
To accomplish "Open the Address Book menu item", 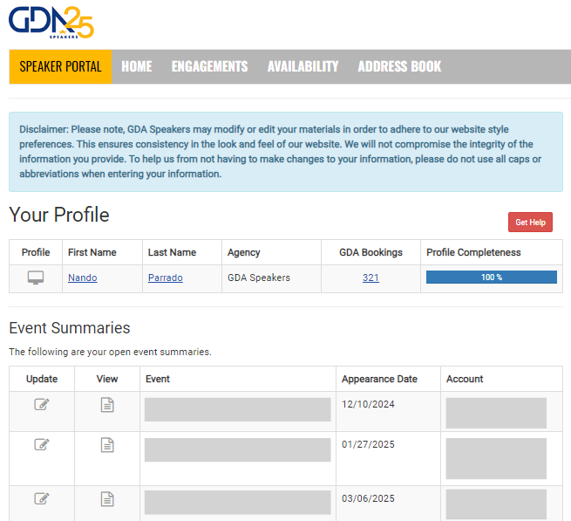I will coord(399,66).
